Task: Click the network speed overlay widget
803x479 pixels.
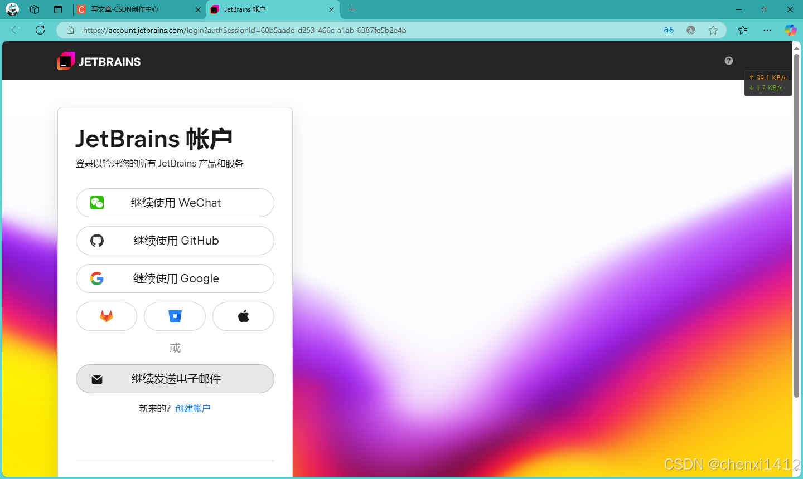Action: [x=768, y=83]
